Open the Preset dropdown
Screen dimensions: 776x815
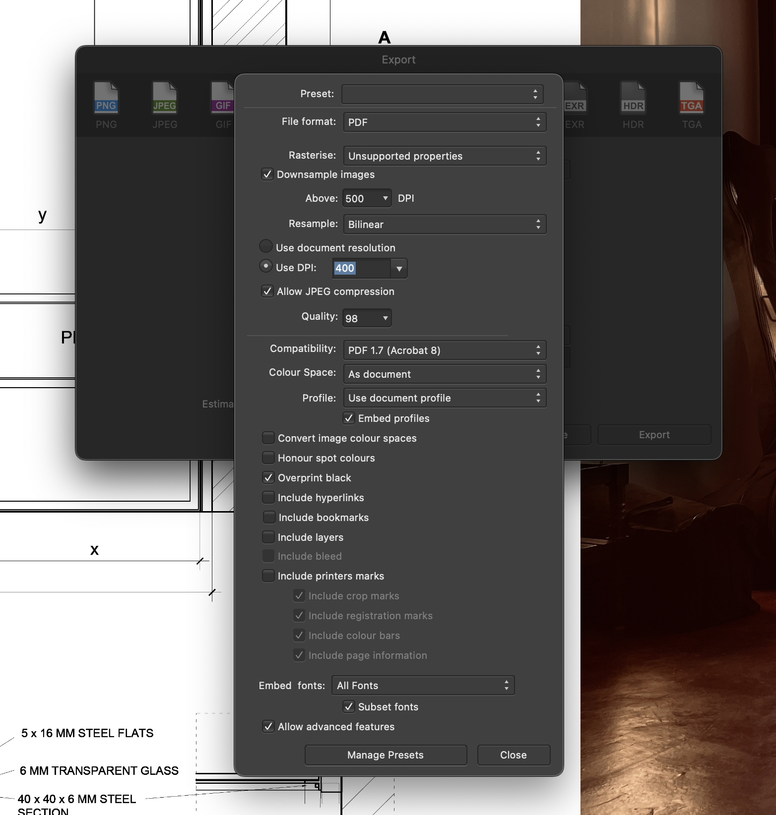click(x=443, y=94)
